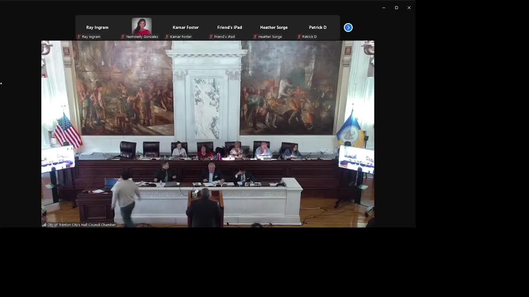
Task: Show next participants with the blue arrow
Action: coord(348,27)
